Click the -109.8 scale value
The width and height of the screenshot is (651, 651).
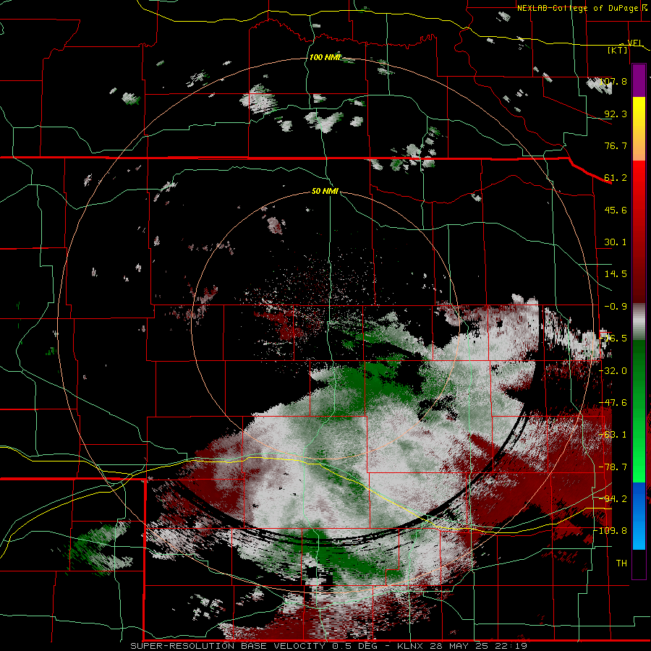tap(610, 531)
